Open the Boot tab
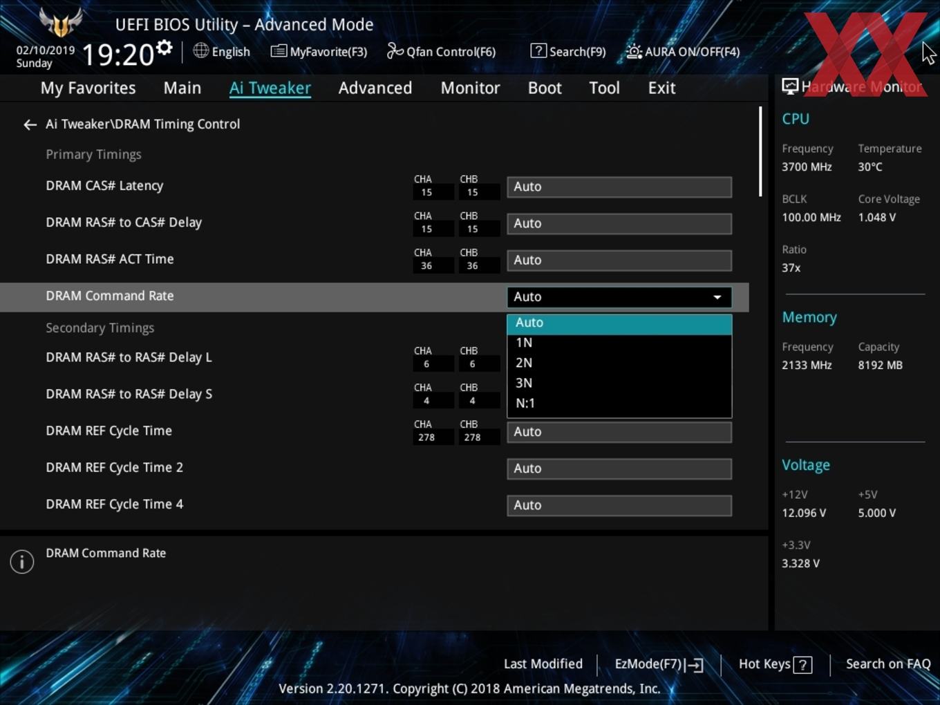Screen dimensions: 940x705 [545, 88]
